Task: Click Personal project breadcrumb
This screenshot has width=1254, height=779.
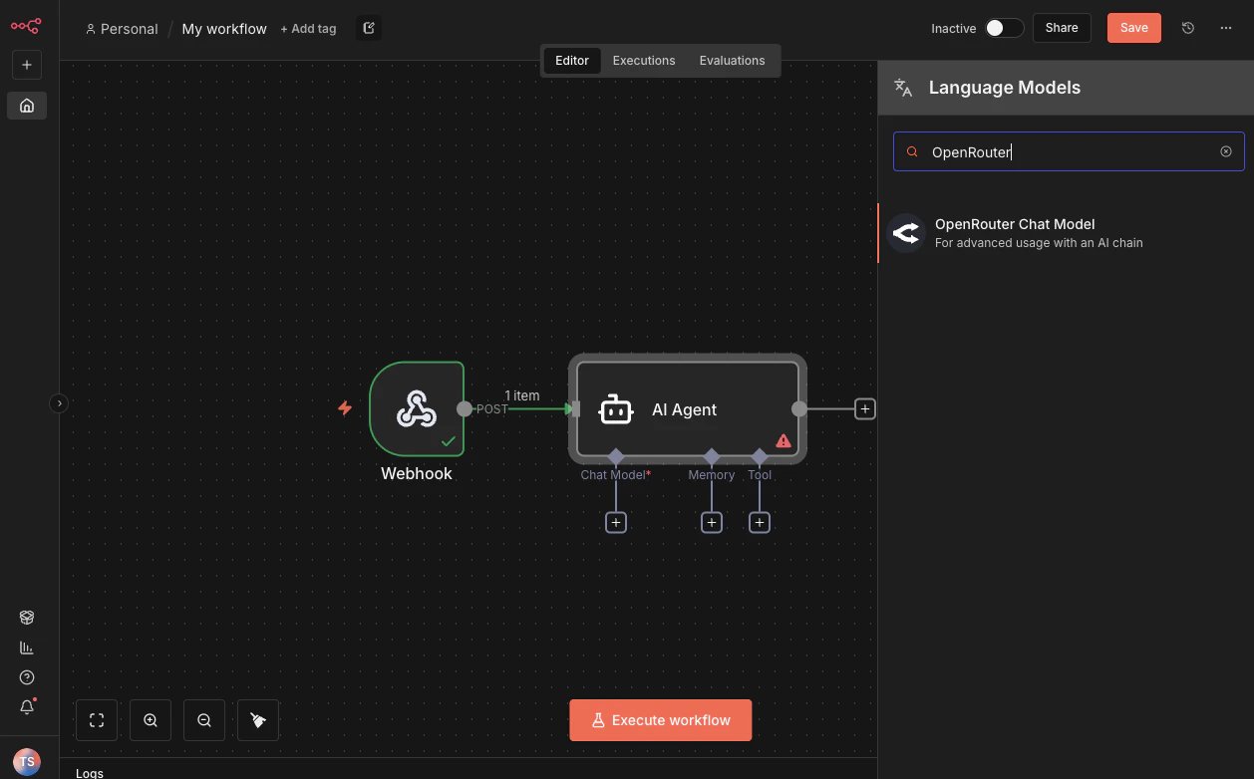Action: 122,29
